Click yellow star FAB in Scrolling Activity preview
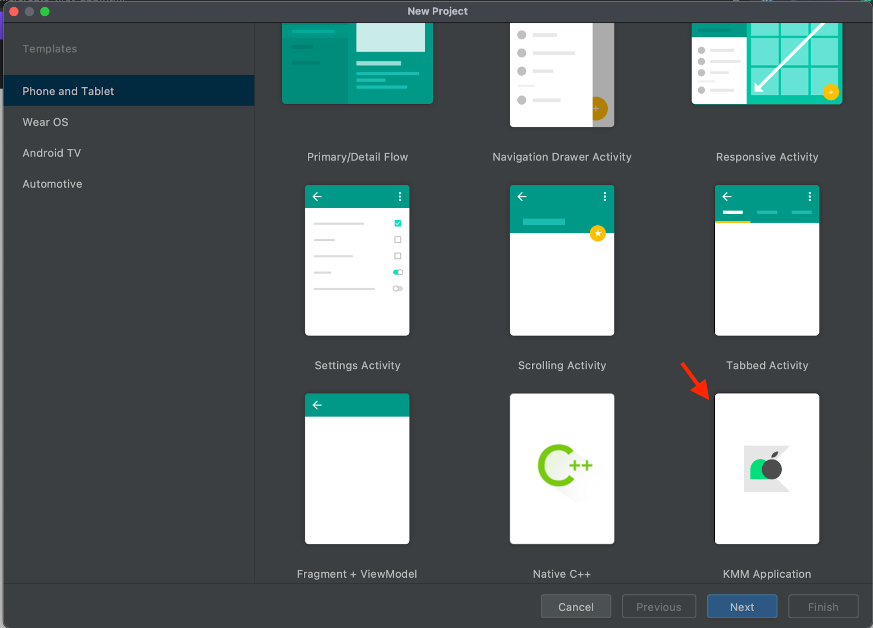The image size is (873, 628). click(x=598, y=233)
